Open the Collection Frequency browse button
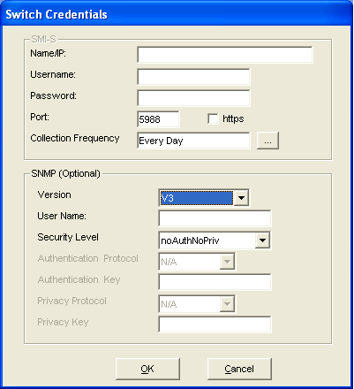 267,141
